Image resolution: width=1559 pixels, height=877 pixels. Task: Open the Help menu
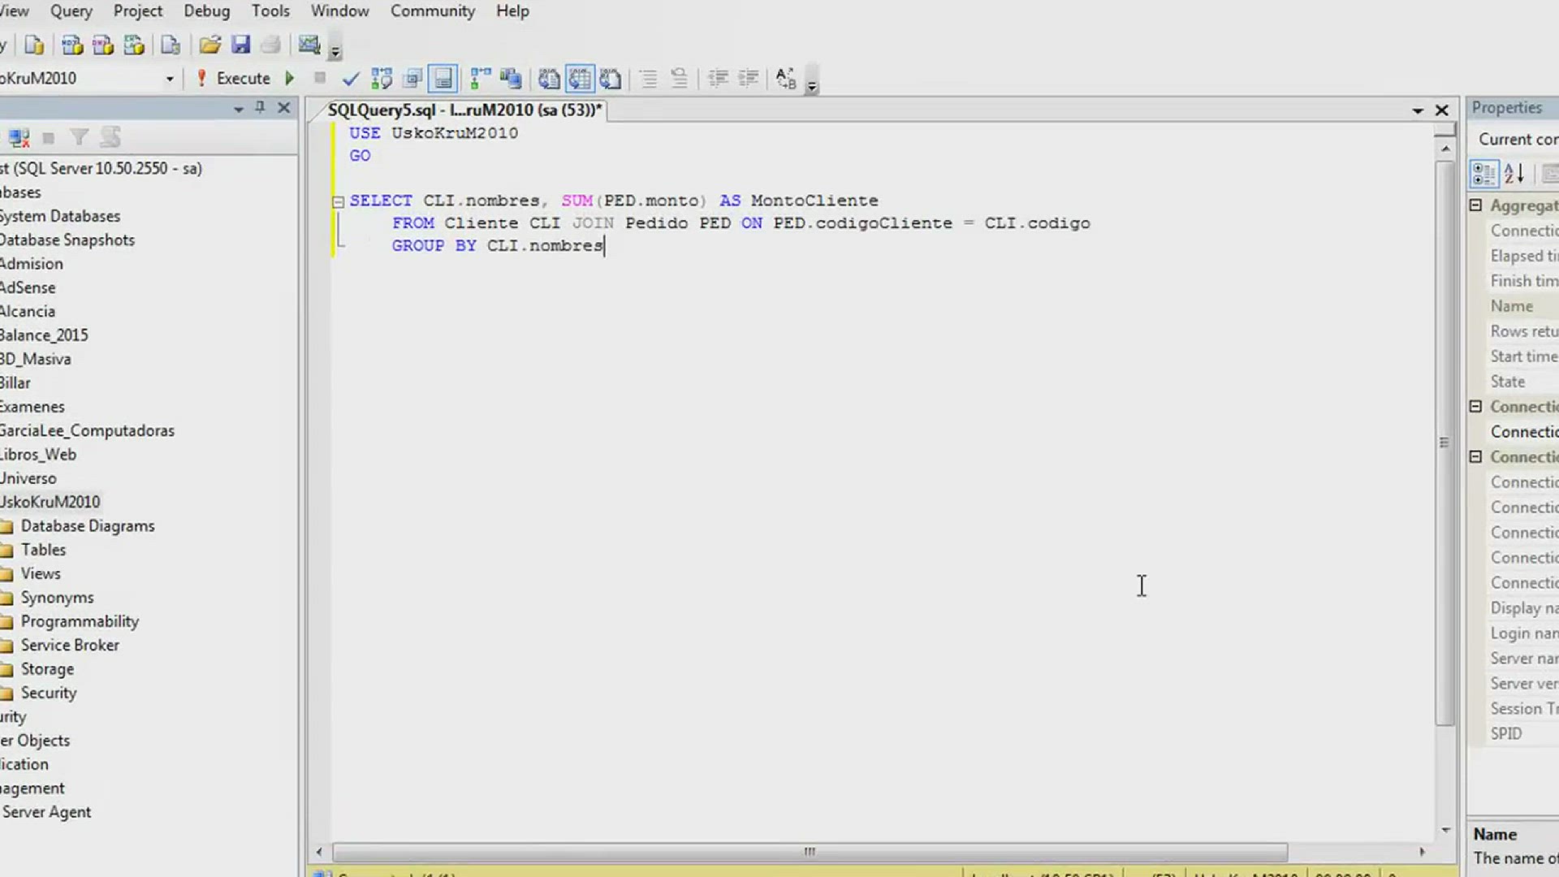[512, 11]
